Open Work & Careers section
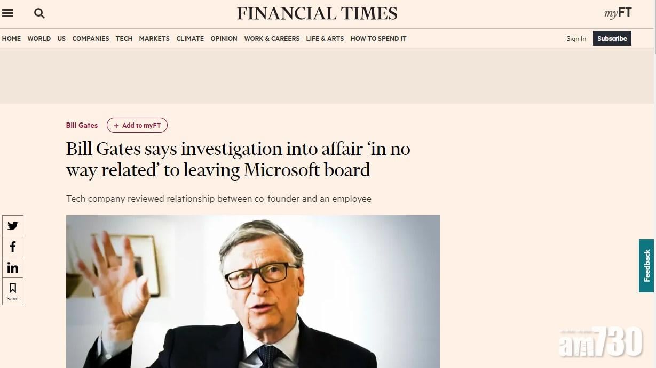The width and height of the screenshot is (656, 368). (272, 39)
